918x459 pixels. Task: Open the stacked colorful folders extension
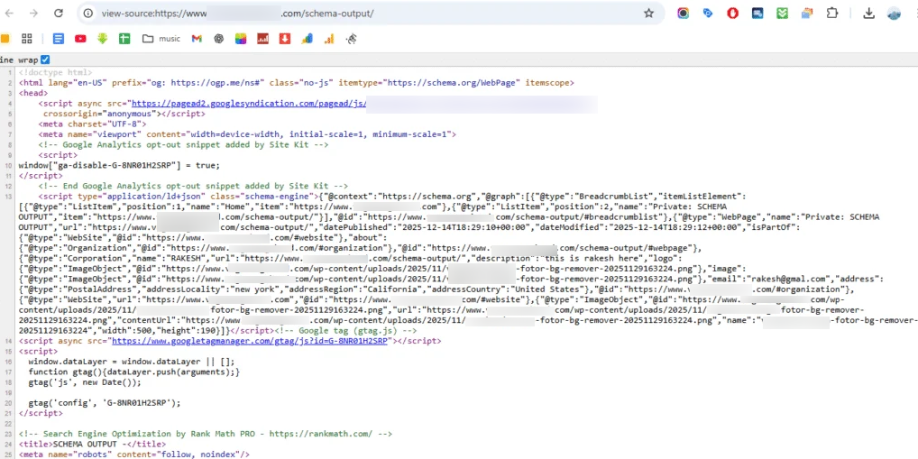(x=807, y=13)
